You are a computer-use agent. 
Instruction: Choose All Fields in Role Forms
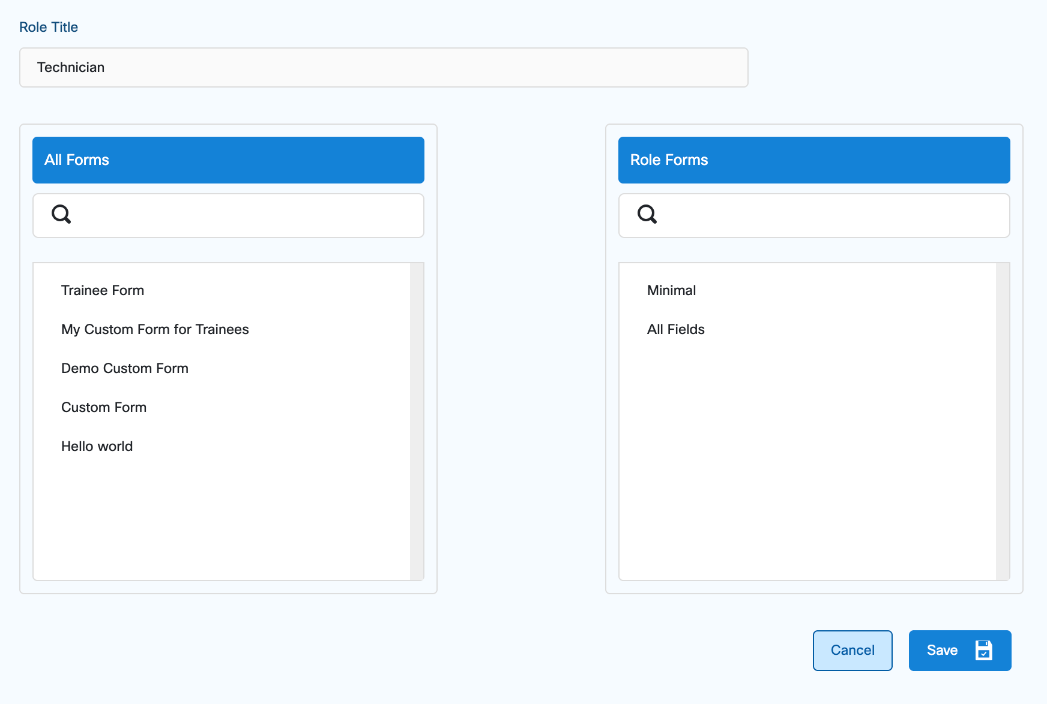(x=675, y=329)
